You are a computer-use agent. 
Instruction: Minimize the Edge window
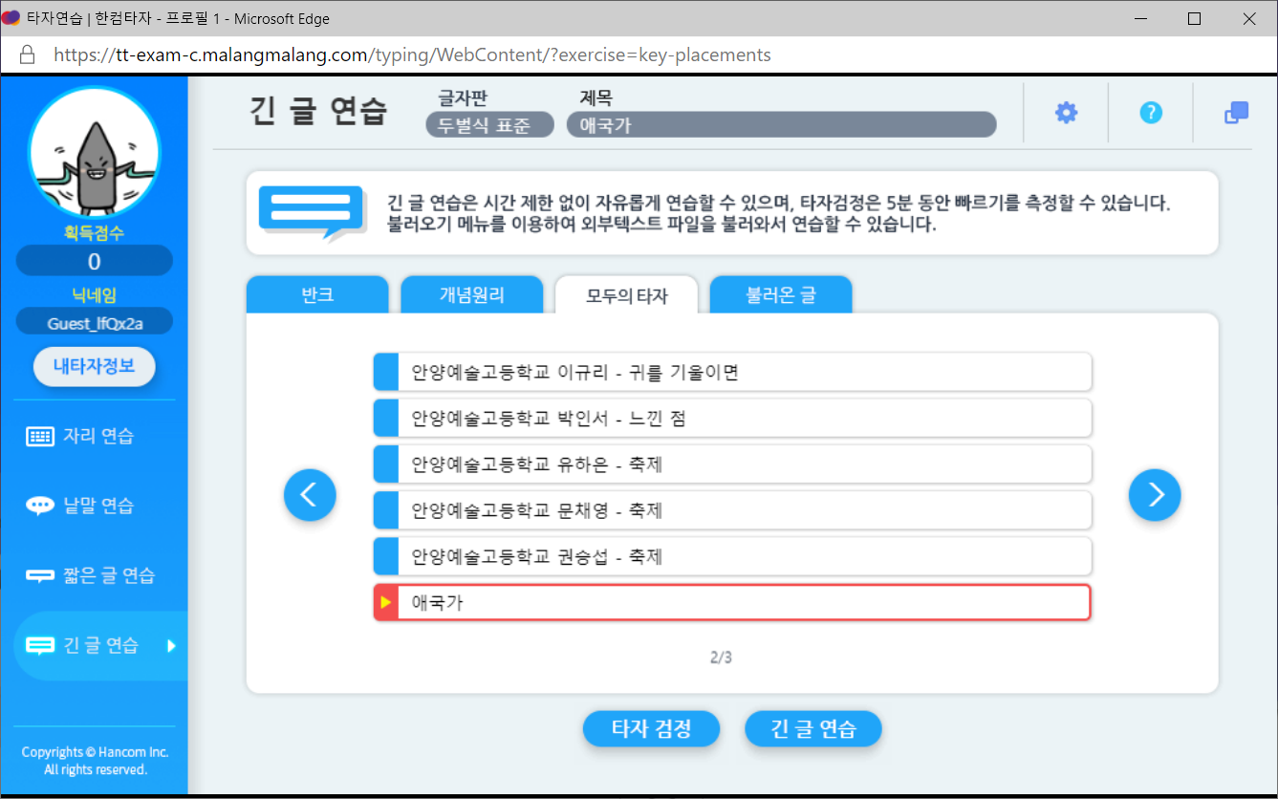coord(1139,18)
